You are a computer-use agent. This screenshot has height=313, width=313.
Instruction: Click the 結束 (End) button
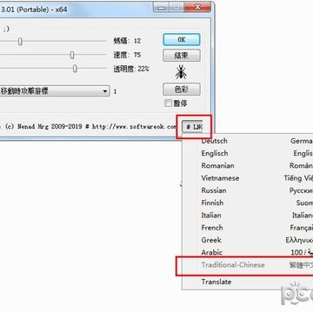[x=182, y=56]
